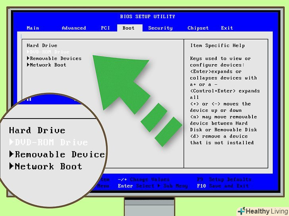Viewport: 289px width, 216px height.
Task: Click the '-/+ Change Values' footer hint
Action: click(x=144, y=179)
